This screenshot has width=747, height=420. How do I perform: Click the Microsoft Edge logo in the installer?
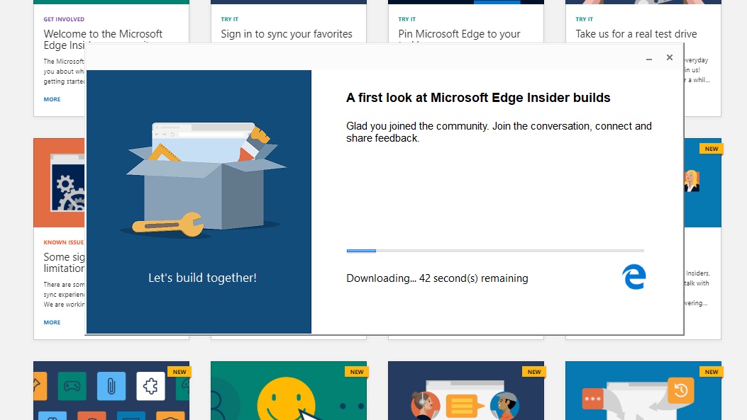[633, 276]
